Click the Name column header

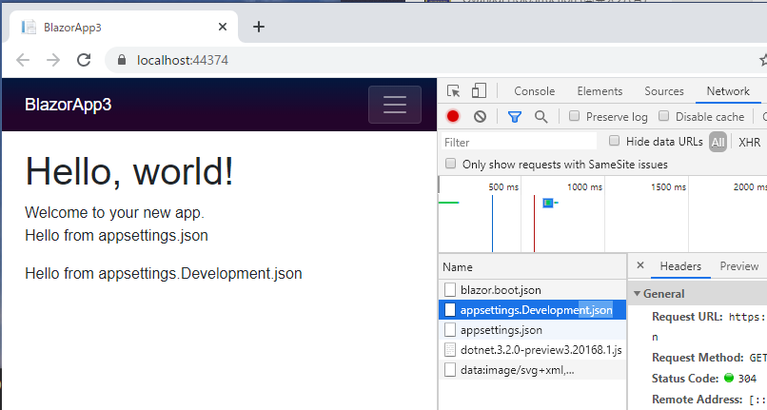point(532,267)
